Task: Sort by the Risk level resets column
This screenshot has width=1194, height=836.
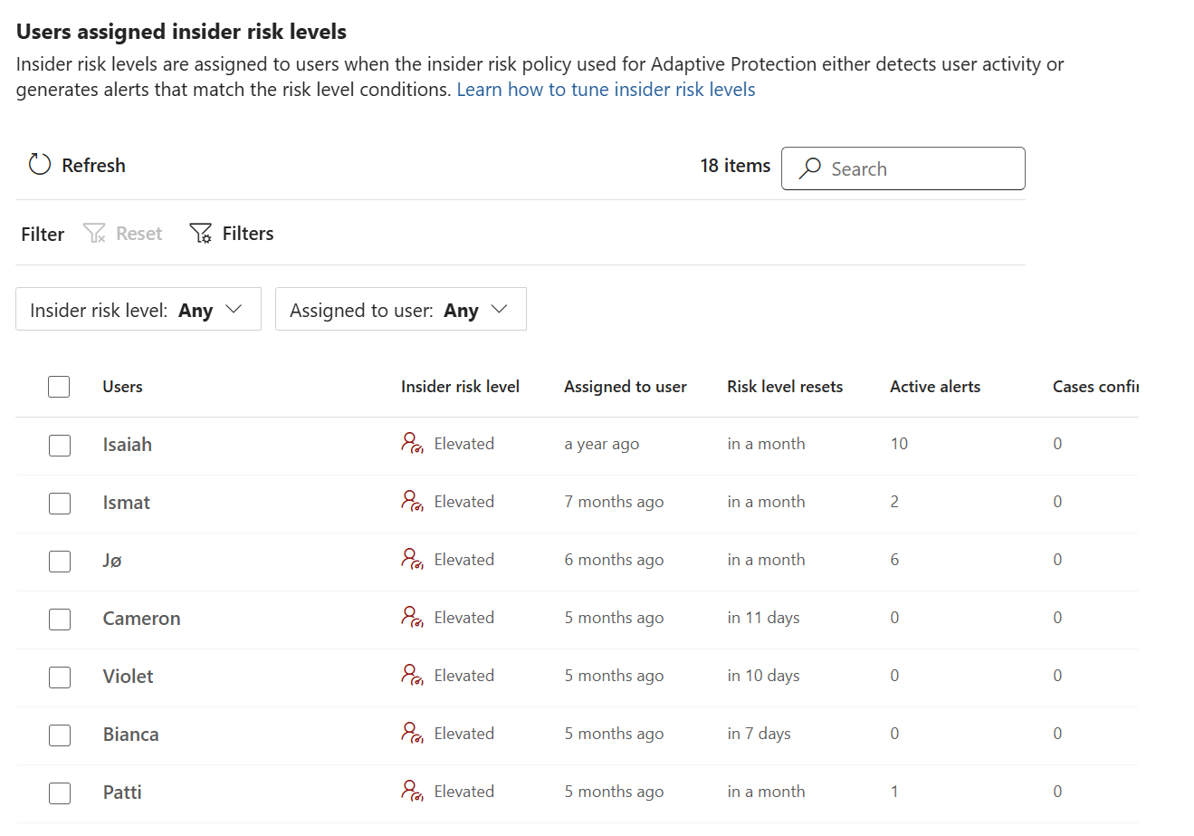Action: [784, 387]
